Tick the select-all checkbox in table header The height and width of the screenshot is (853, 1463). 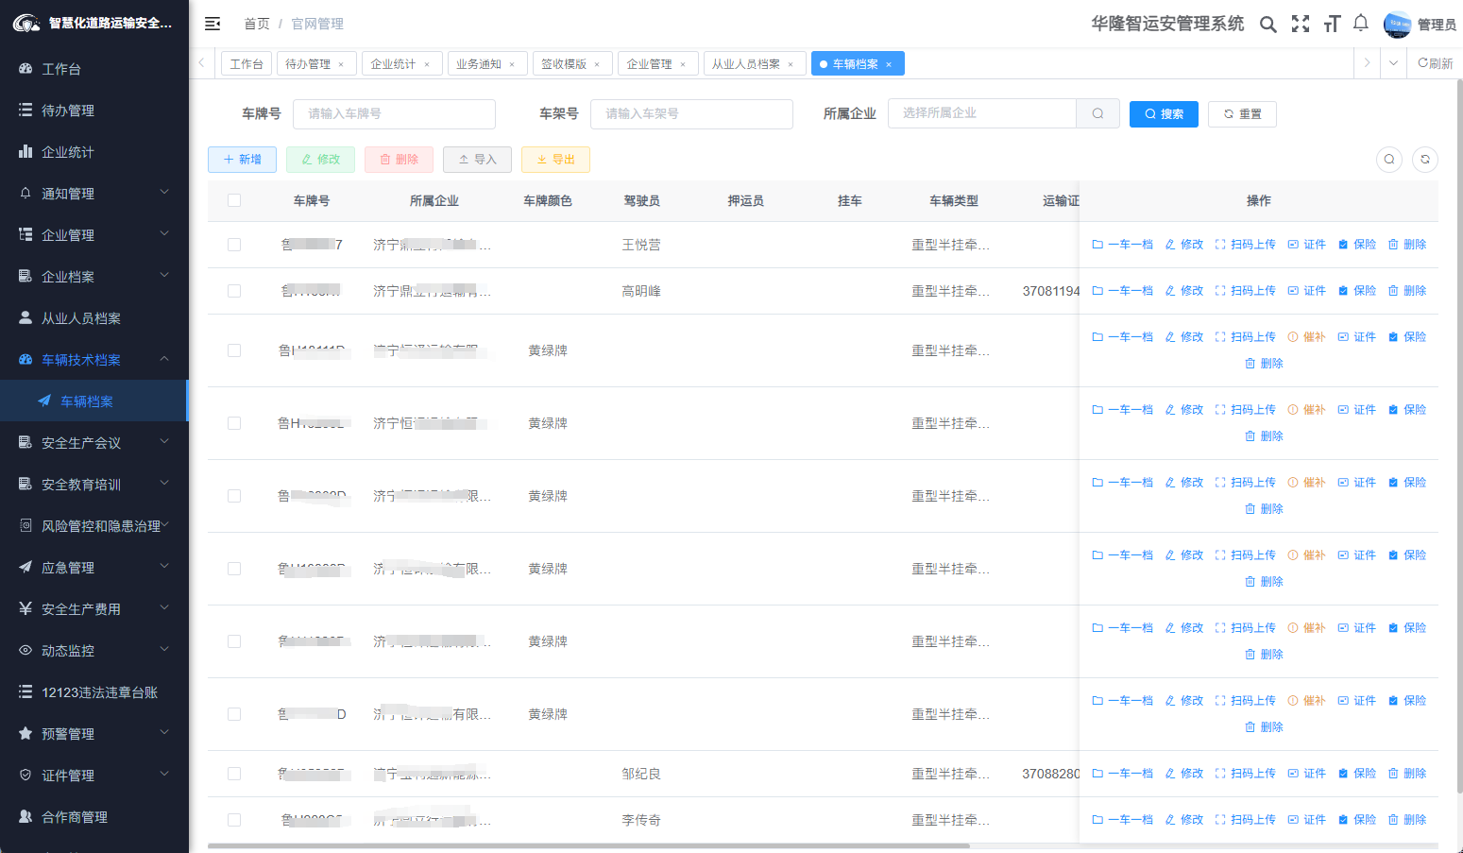click(x=234, y=200)
